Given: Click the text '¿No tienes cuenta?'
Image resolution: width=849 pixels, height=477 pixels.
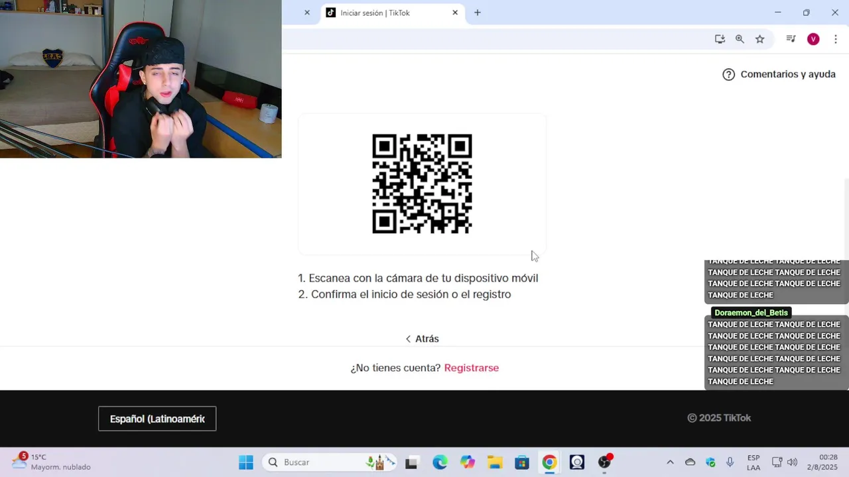Looking at the screenshot, I should [395, 368].
